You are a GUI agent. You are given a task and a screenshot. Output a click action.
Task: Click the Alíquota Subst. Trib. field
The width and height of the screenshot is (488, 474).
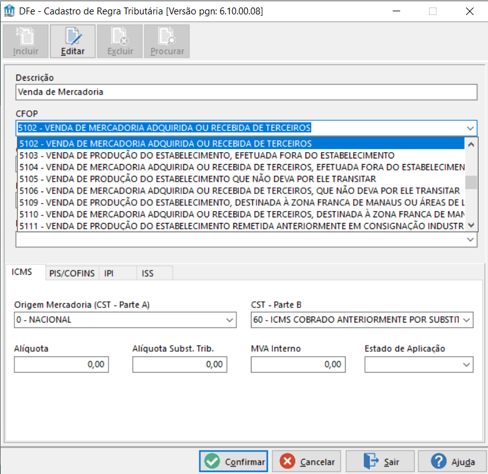179,364
